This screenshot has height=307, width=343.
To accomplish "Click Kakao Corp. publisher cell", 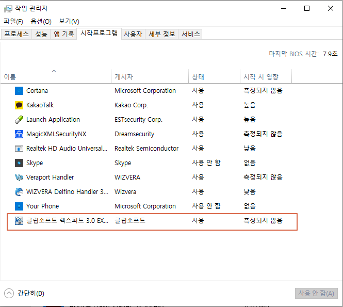I will click(x=131, y=105).
